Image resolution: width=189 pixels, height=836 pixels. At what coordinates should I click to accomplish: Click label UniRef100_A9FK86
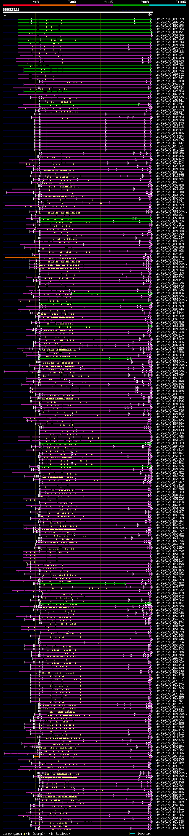(x=170, y=446)
